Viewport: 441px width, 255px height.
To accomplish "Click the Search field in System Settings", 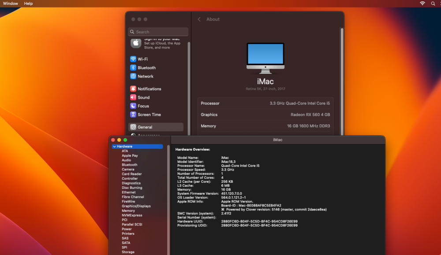I will 158,32.
